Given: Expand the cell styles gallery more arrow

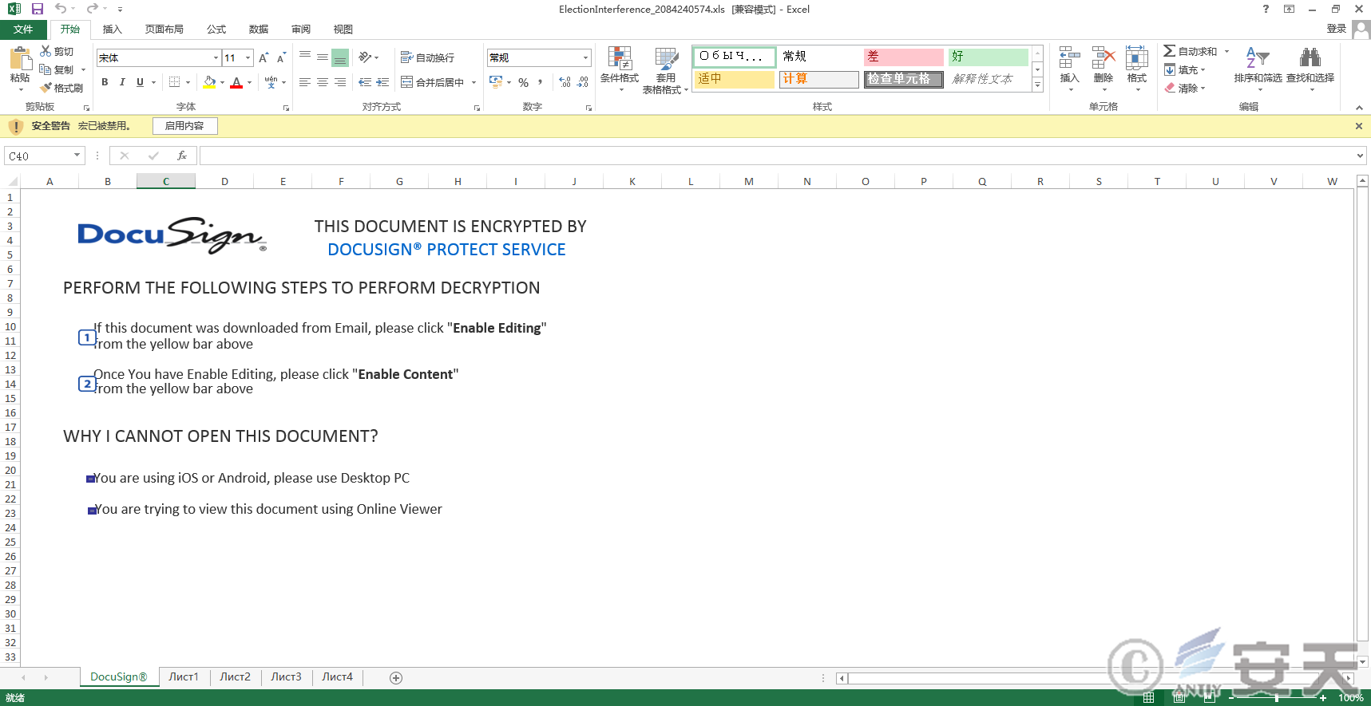Looking at the screenshot, I should coord(1038,85).
